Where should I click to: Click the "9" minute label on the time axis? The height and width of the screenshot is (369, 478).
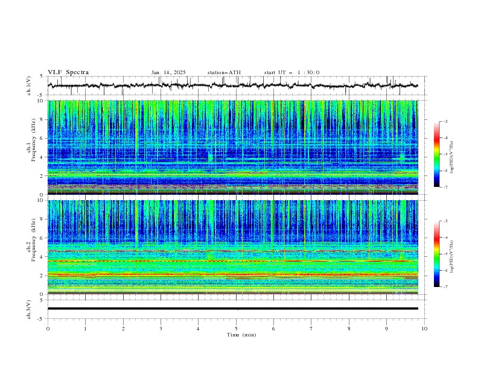(x=386, y=329)
